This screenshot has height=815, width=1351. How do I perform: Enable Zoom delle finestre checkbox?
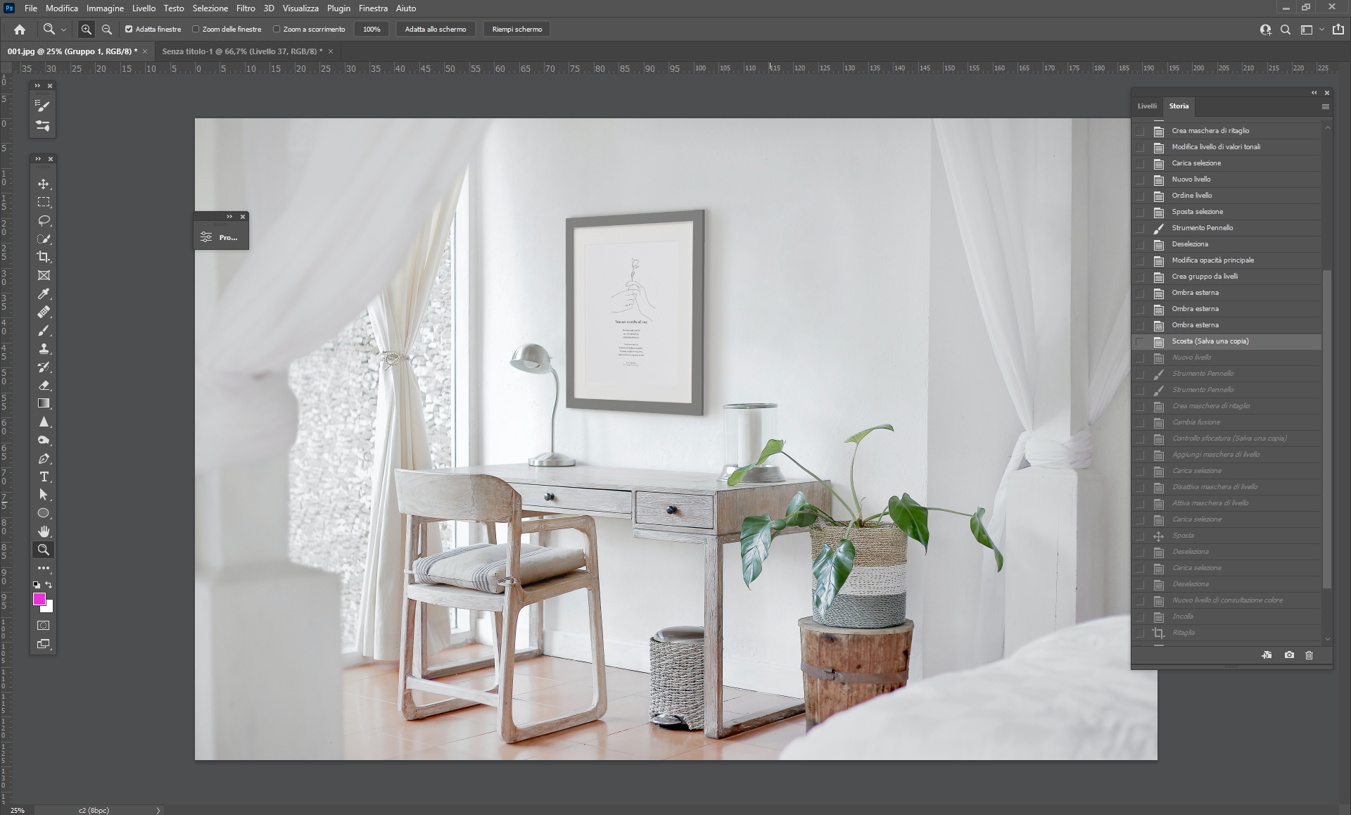pyautogui.click(x=196, y=30)
